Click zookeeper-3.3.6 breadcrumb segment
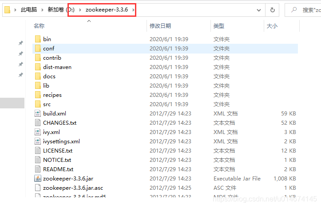321x207 pixels. tap(107, 10)
